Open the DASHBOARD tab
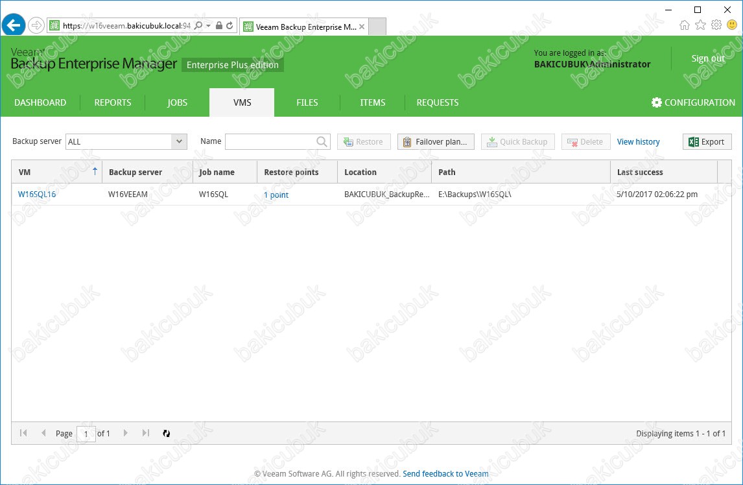 (x=40, y=102)
